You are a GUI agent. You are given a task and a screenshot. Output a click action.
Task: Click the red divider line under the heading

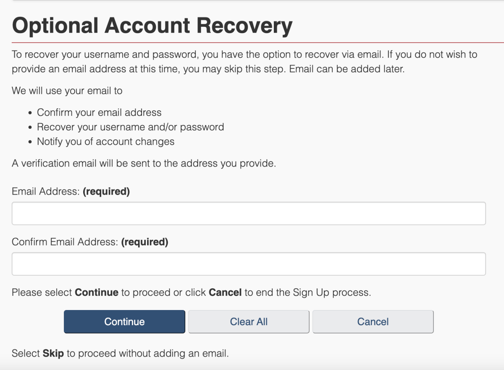[252, 41]
